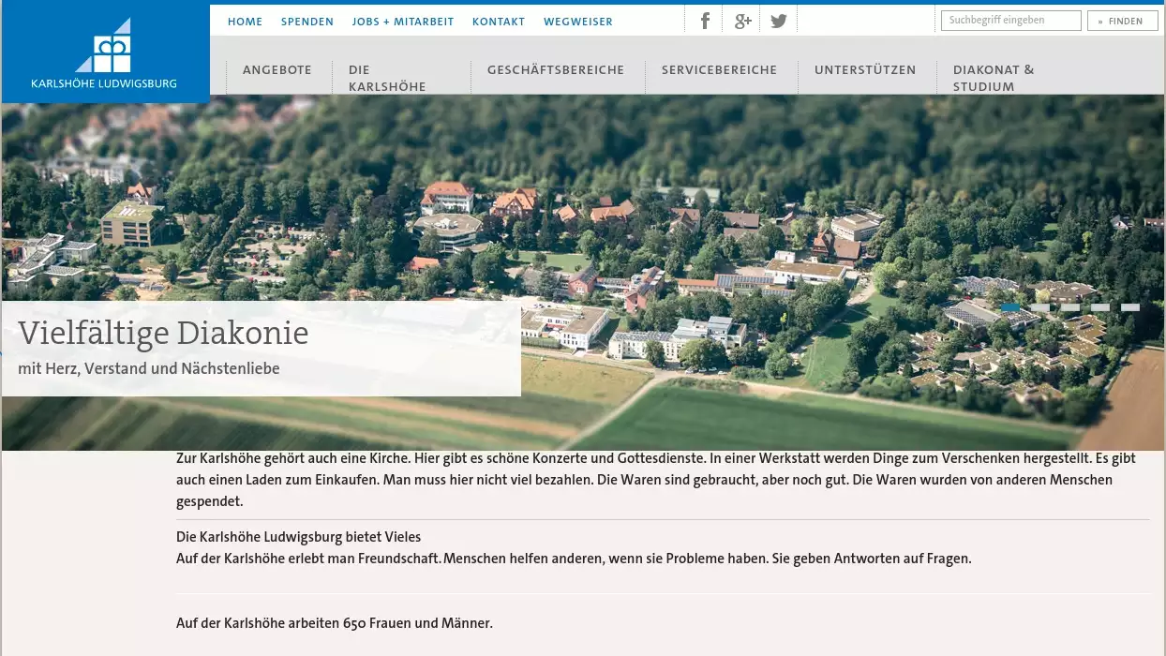Select the first blue slider indicator
Screen dimensions: 1166x656
1009,307
